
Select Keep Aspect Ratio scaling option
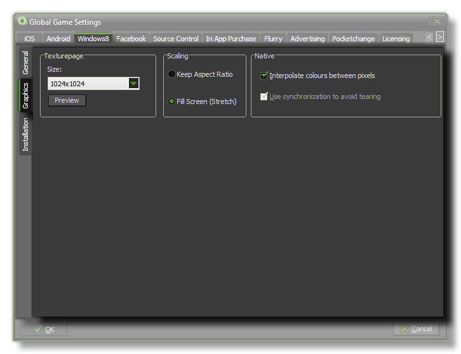click(x=172, y=74)
